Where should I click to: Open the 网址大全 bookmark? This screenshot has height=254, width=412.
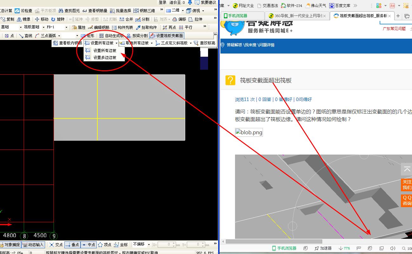(243, 6)
